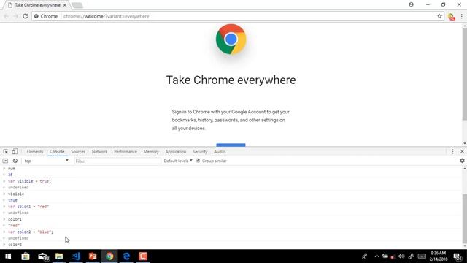This screenshot has width=467, height=263.
Task: Open File Explorer from taskbar
Action: coord(59,256)
